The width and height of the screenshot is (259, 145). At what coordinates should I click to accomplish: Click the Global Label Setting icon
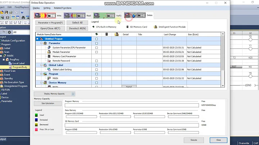pyautogui.click(x=49, y=69)
